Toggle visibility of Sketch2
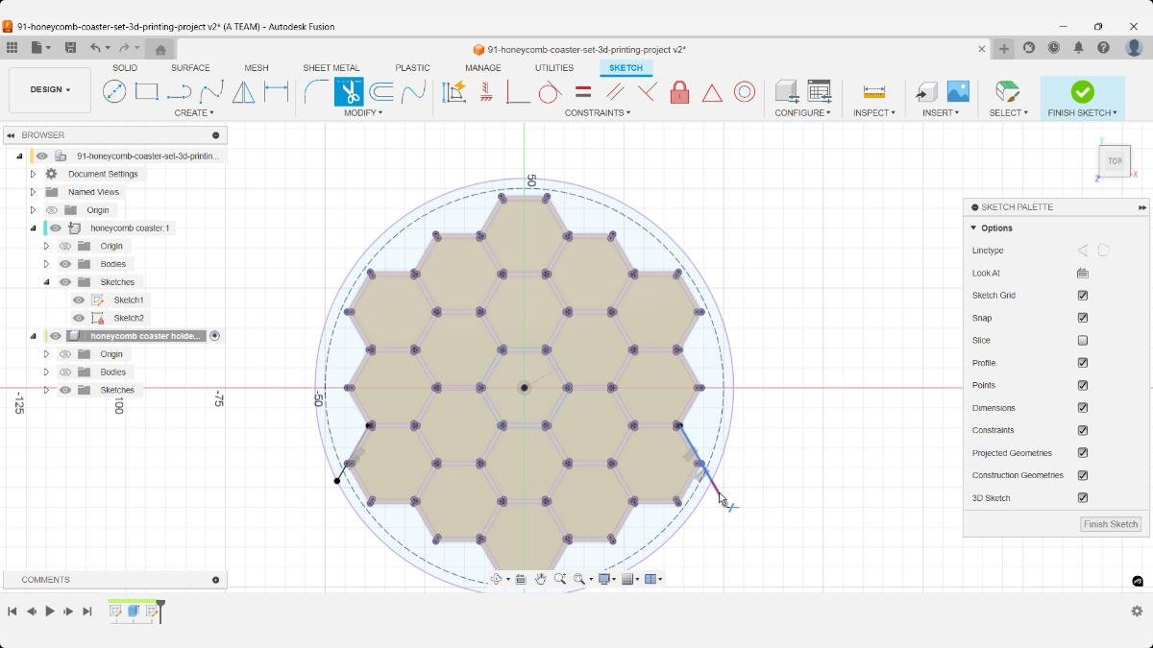 [78, 317]
